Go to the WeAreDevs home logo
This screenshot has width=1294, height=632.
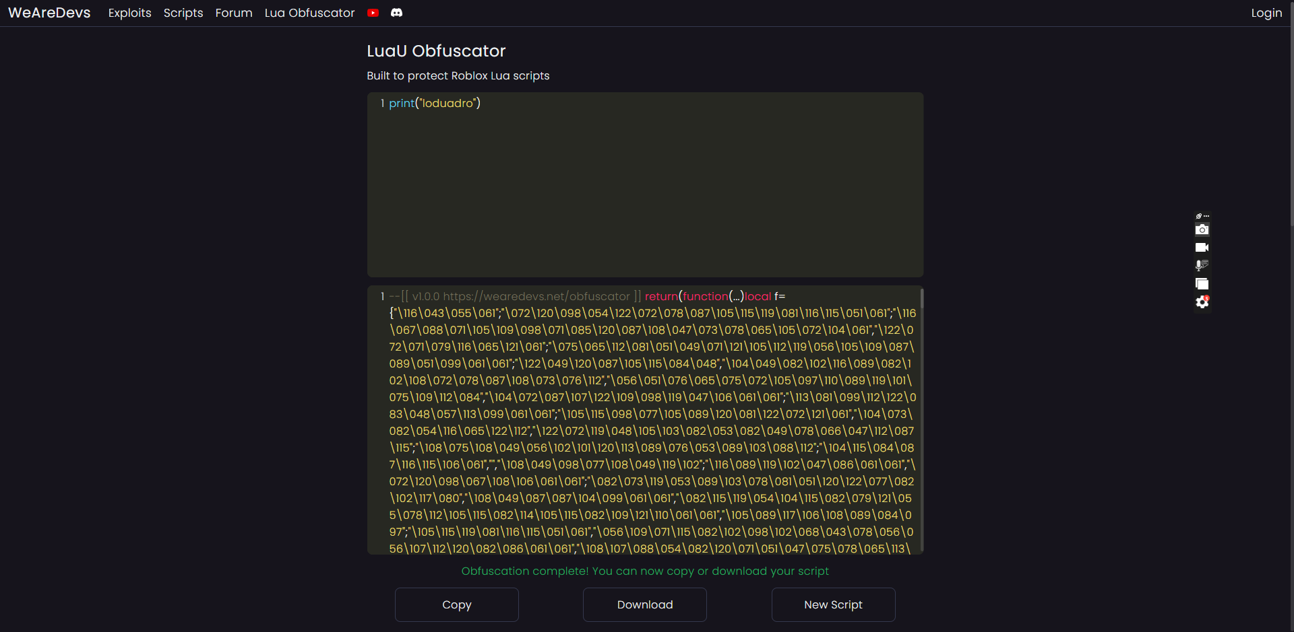(x=49, y=13)
